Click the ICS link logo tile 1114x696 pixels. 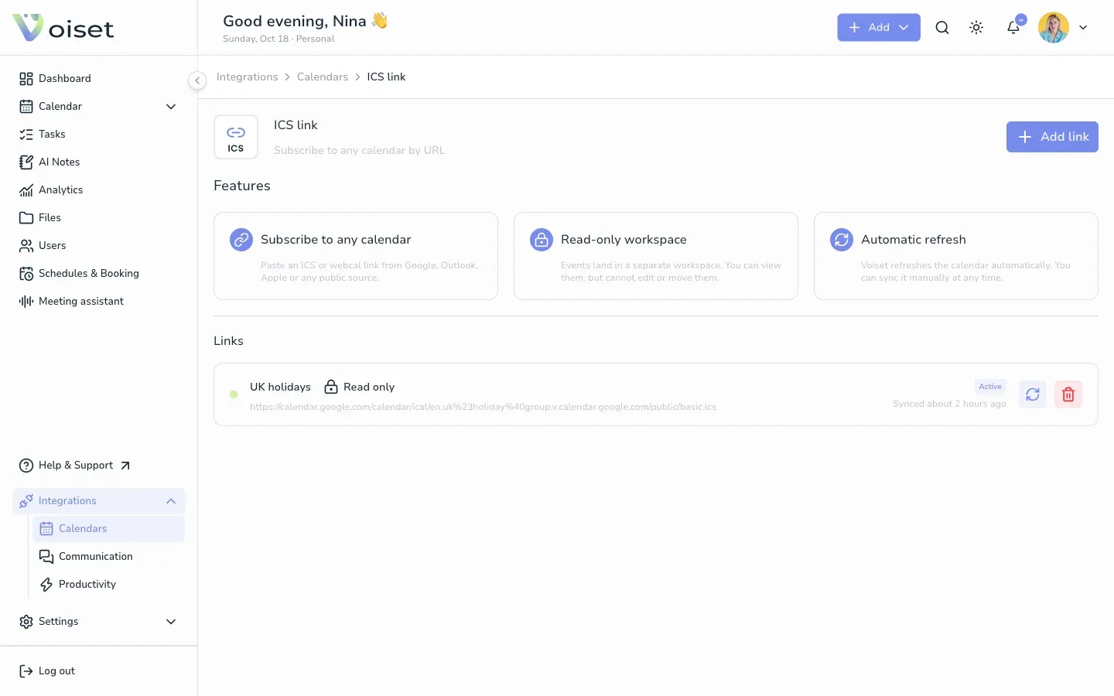(236, 137)
